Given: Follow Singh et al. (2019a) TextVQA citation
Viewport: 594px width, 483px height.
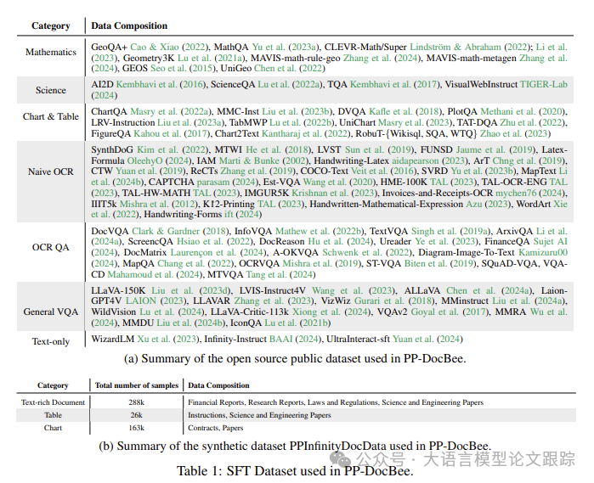Looking at the screenshot, I should click(x=450, y=231).
